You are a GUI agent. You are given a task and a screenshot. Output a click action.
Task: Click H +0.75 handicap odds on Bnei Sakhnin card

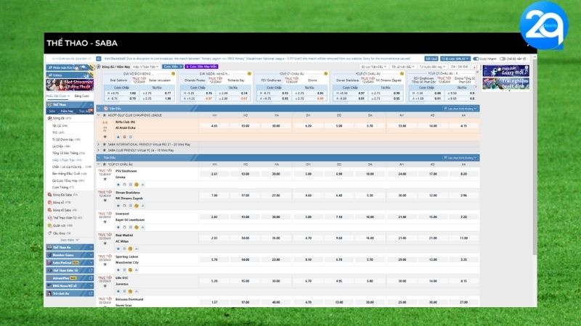(x=121, y=93)
